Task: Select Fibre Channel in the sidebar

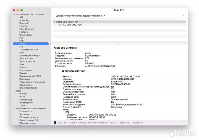Action: click(x=27, y=29)
